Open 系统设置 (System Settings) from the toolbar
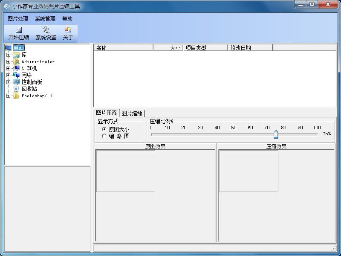 click(x=46, y=30)
